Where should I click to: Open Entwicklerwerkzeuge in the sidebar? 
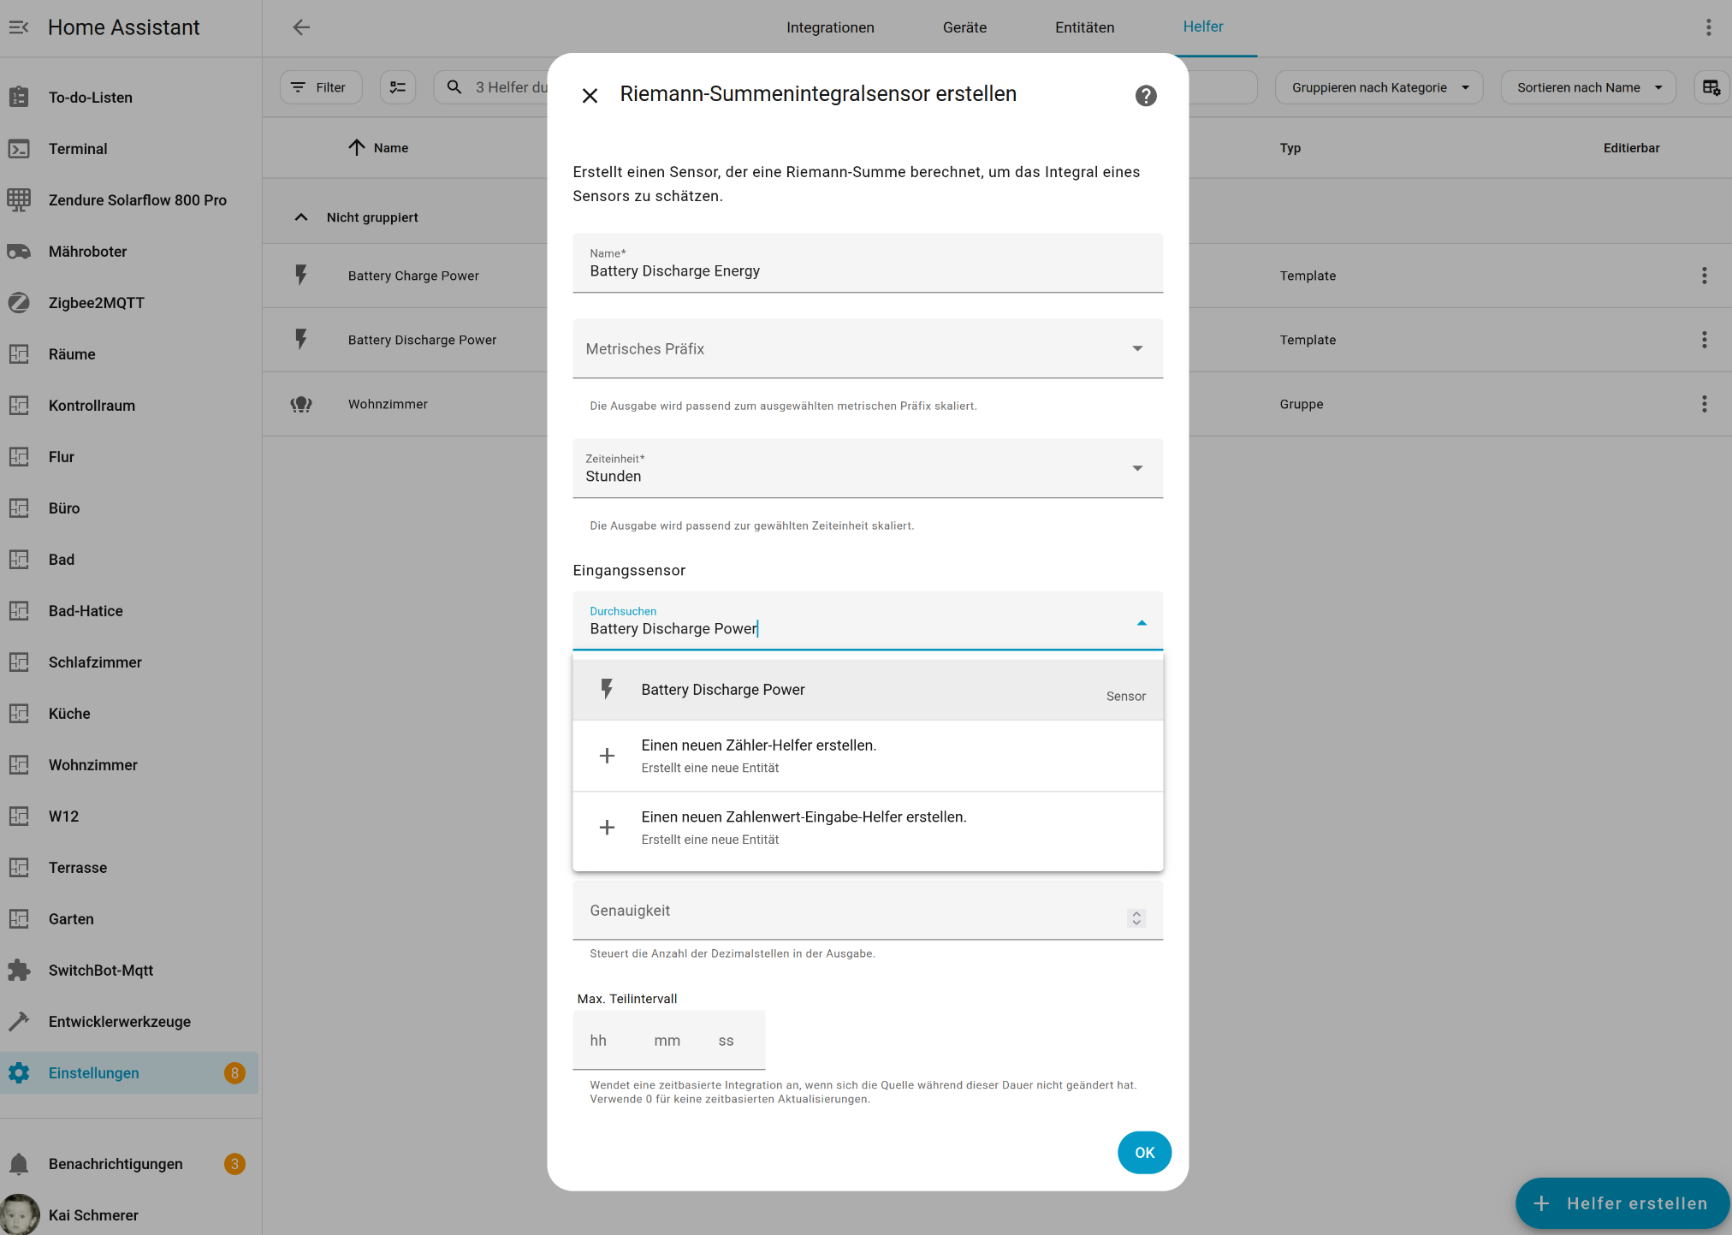pyautogui.click(x=119, y=1022)
